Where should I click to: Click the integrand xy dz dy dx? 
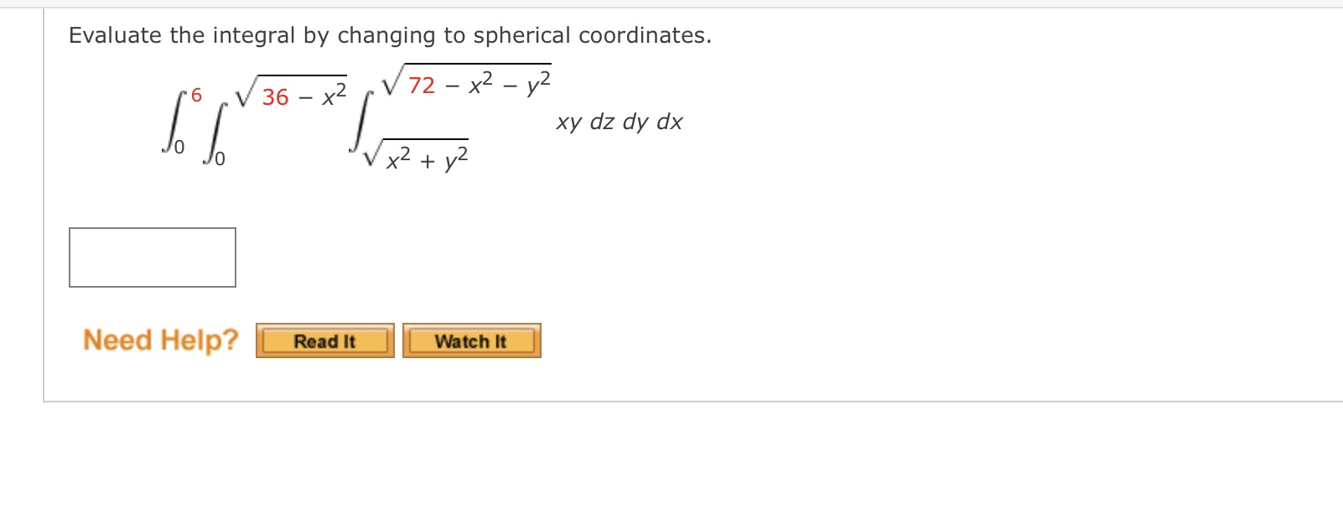tap(620, 122)
